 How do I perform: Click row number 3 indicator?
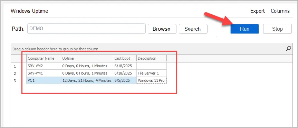pos(15,81)
